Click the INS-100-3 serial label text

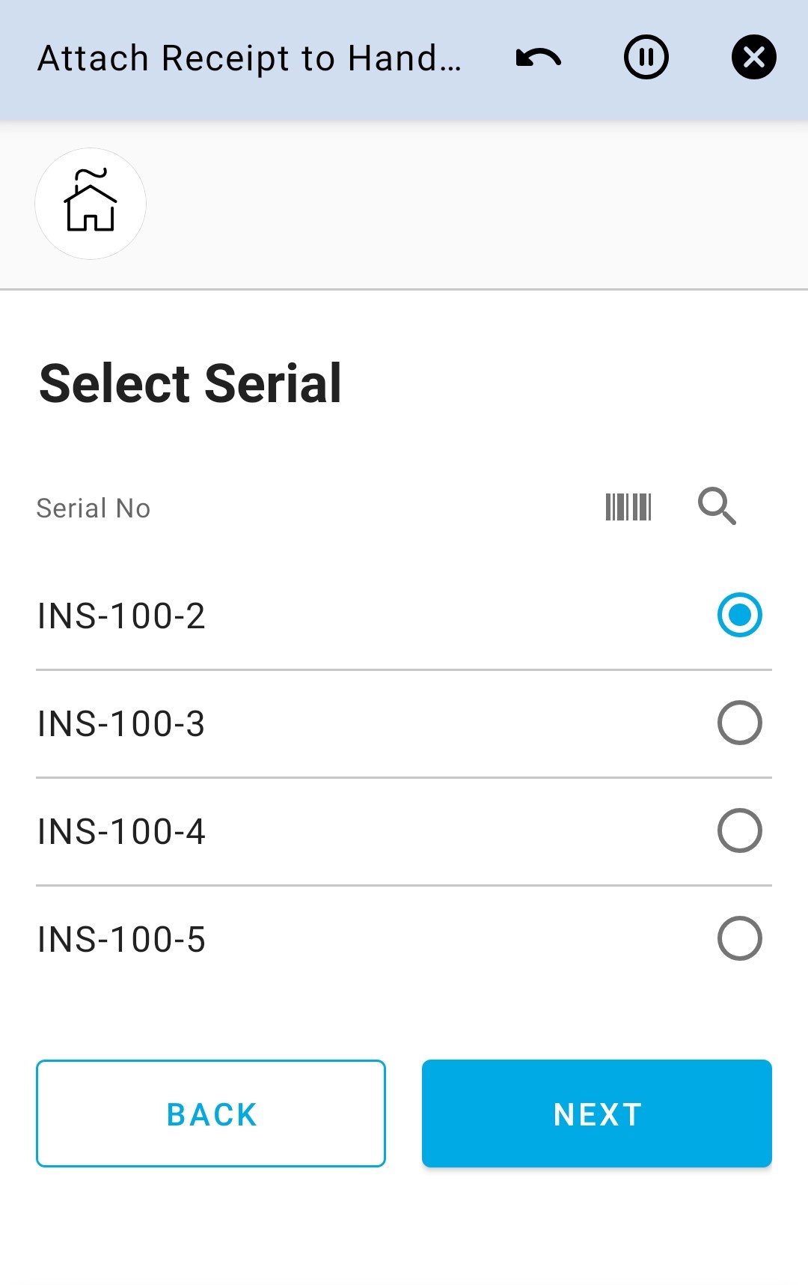121,724
